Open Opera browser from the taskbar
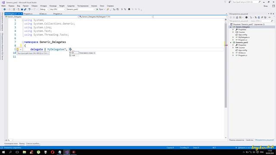Image resolution: width=276 pixels, height=155 pixels. [x=53, y=152]
